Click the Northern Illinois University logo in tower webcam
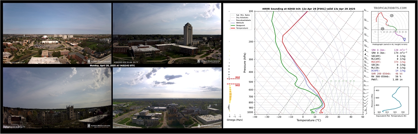 [x=209, y=61]
